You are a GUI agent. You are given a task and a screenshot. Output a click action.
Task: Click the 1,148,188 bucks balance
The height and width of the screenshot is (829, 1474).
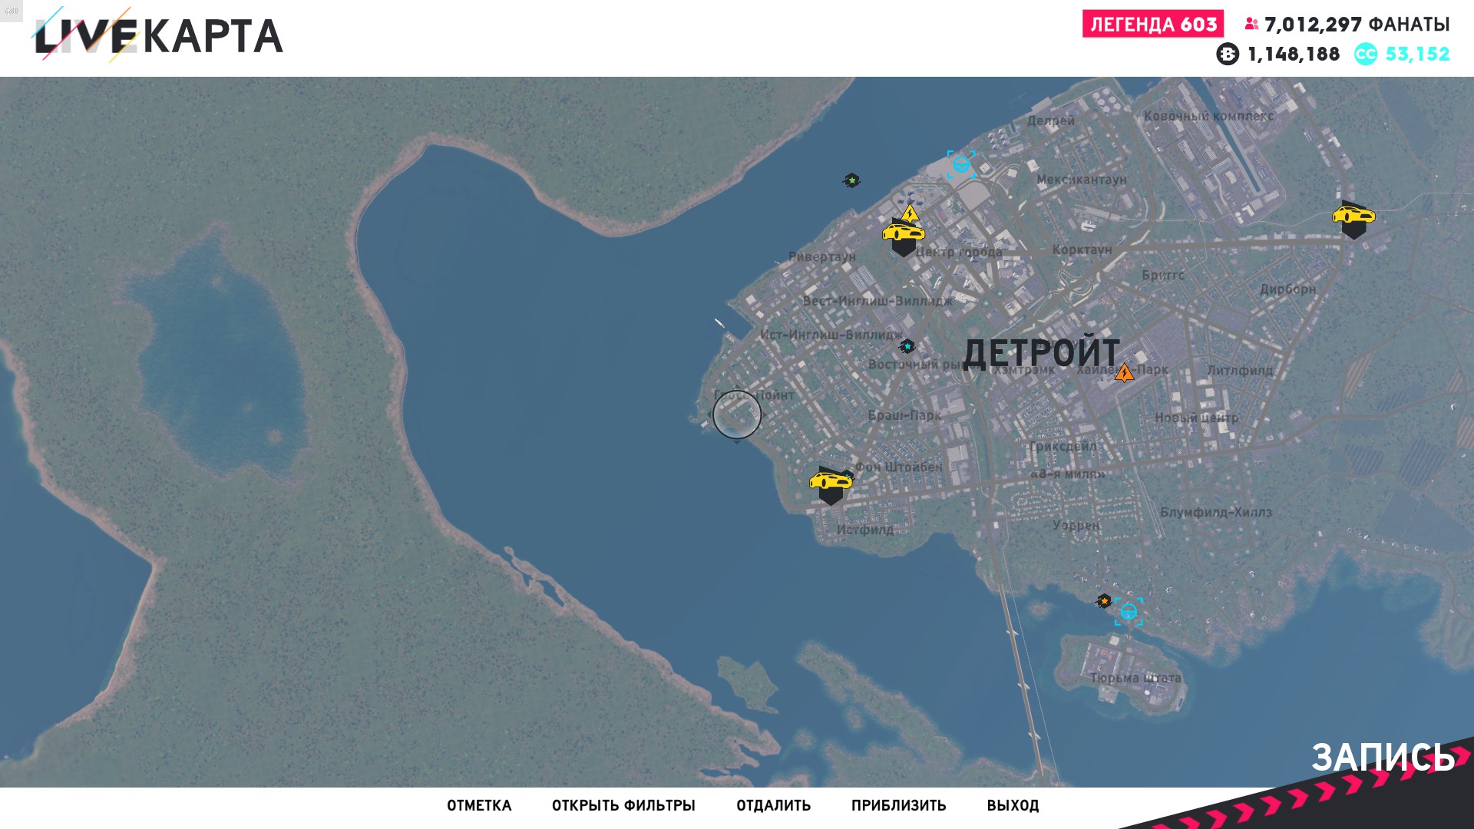(1294, 54)
